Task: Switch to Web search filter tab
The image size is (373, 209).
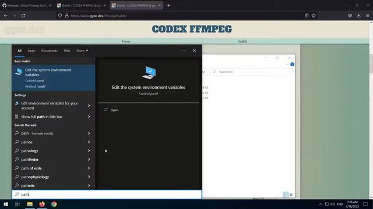Action: point(67,51)
